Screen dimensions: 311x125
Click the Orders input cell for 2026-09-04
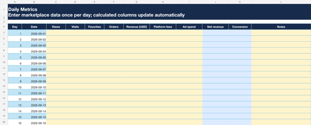coord(114,50)
